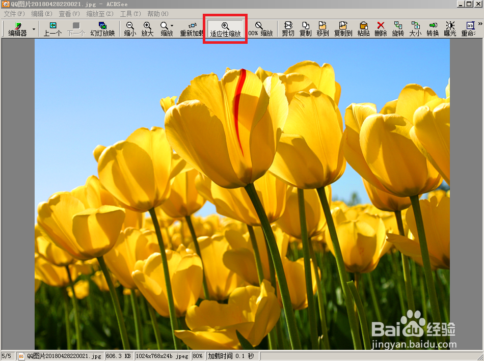Click the 下一个 next image button

(76, 29)
